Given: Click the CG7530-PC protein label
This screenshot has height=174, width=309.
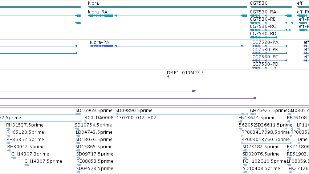Looking at the screenshot, I should tap(265, 57).
